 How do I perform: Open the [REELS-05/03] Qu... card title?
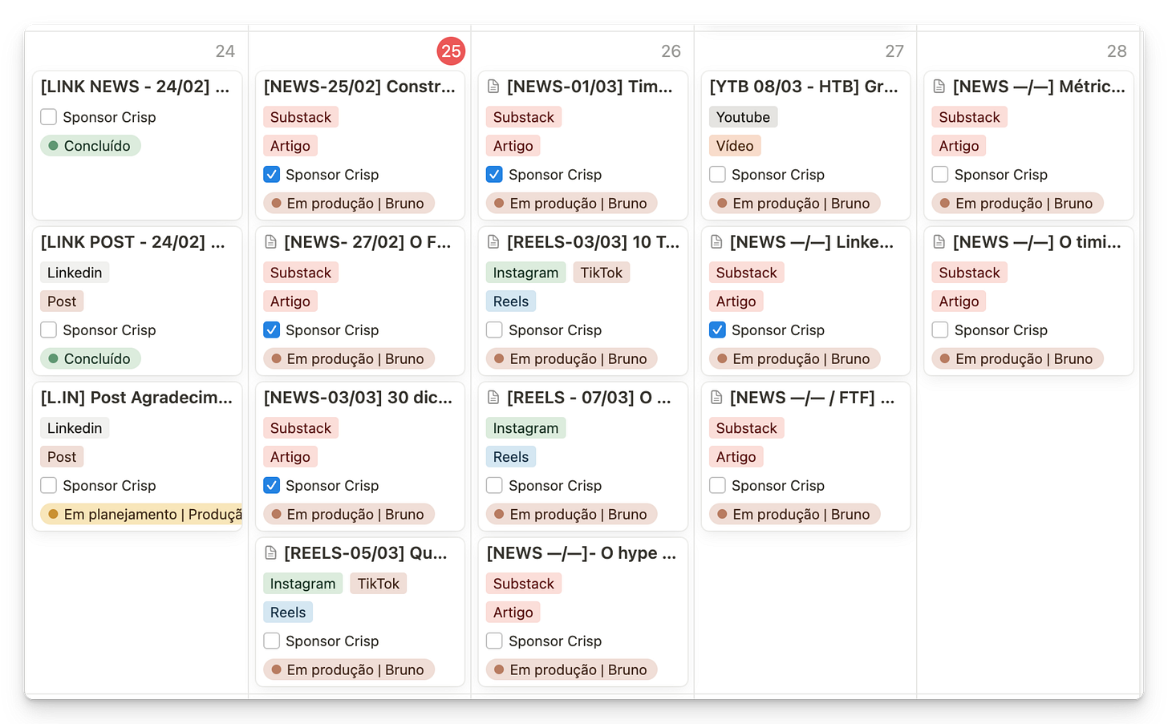click(x=366, y=553)
